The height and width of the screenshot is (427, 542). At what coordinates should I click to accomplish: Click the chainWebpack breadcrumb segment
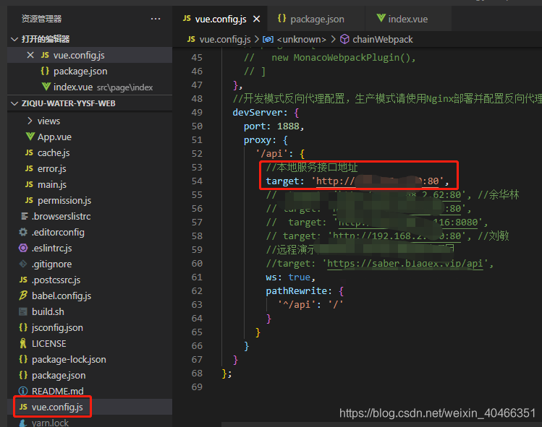click(383, 39)
